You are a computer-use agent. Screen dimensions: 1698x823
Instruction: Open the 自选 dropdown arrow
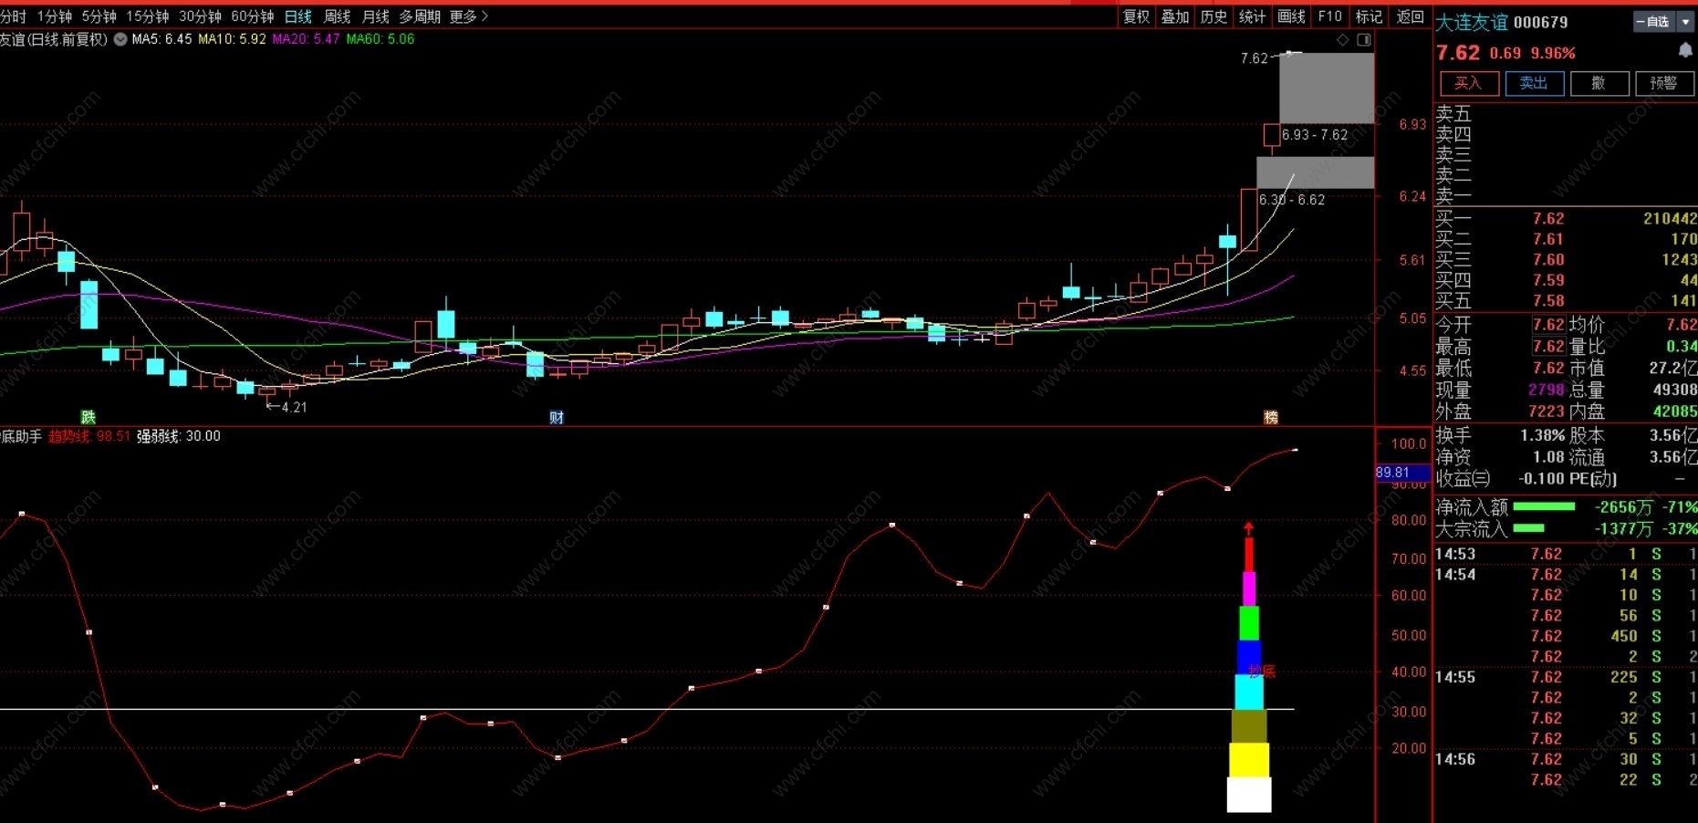point(1685,22)
